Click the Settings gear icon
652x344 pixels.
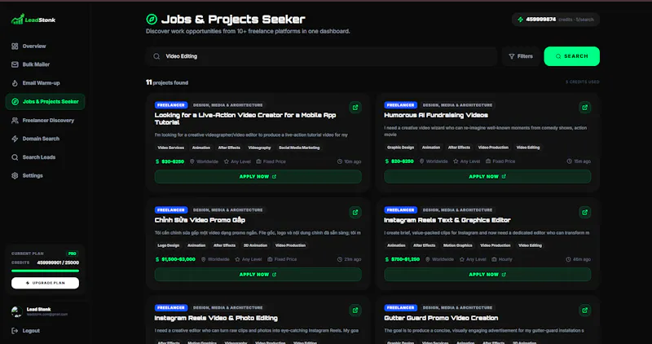coord(15,175)
